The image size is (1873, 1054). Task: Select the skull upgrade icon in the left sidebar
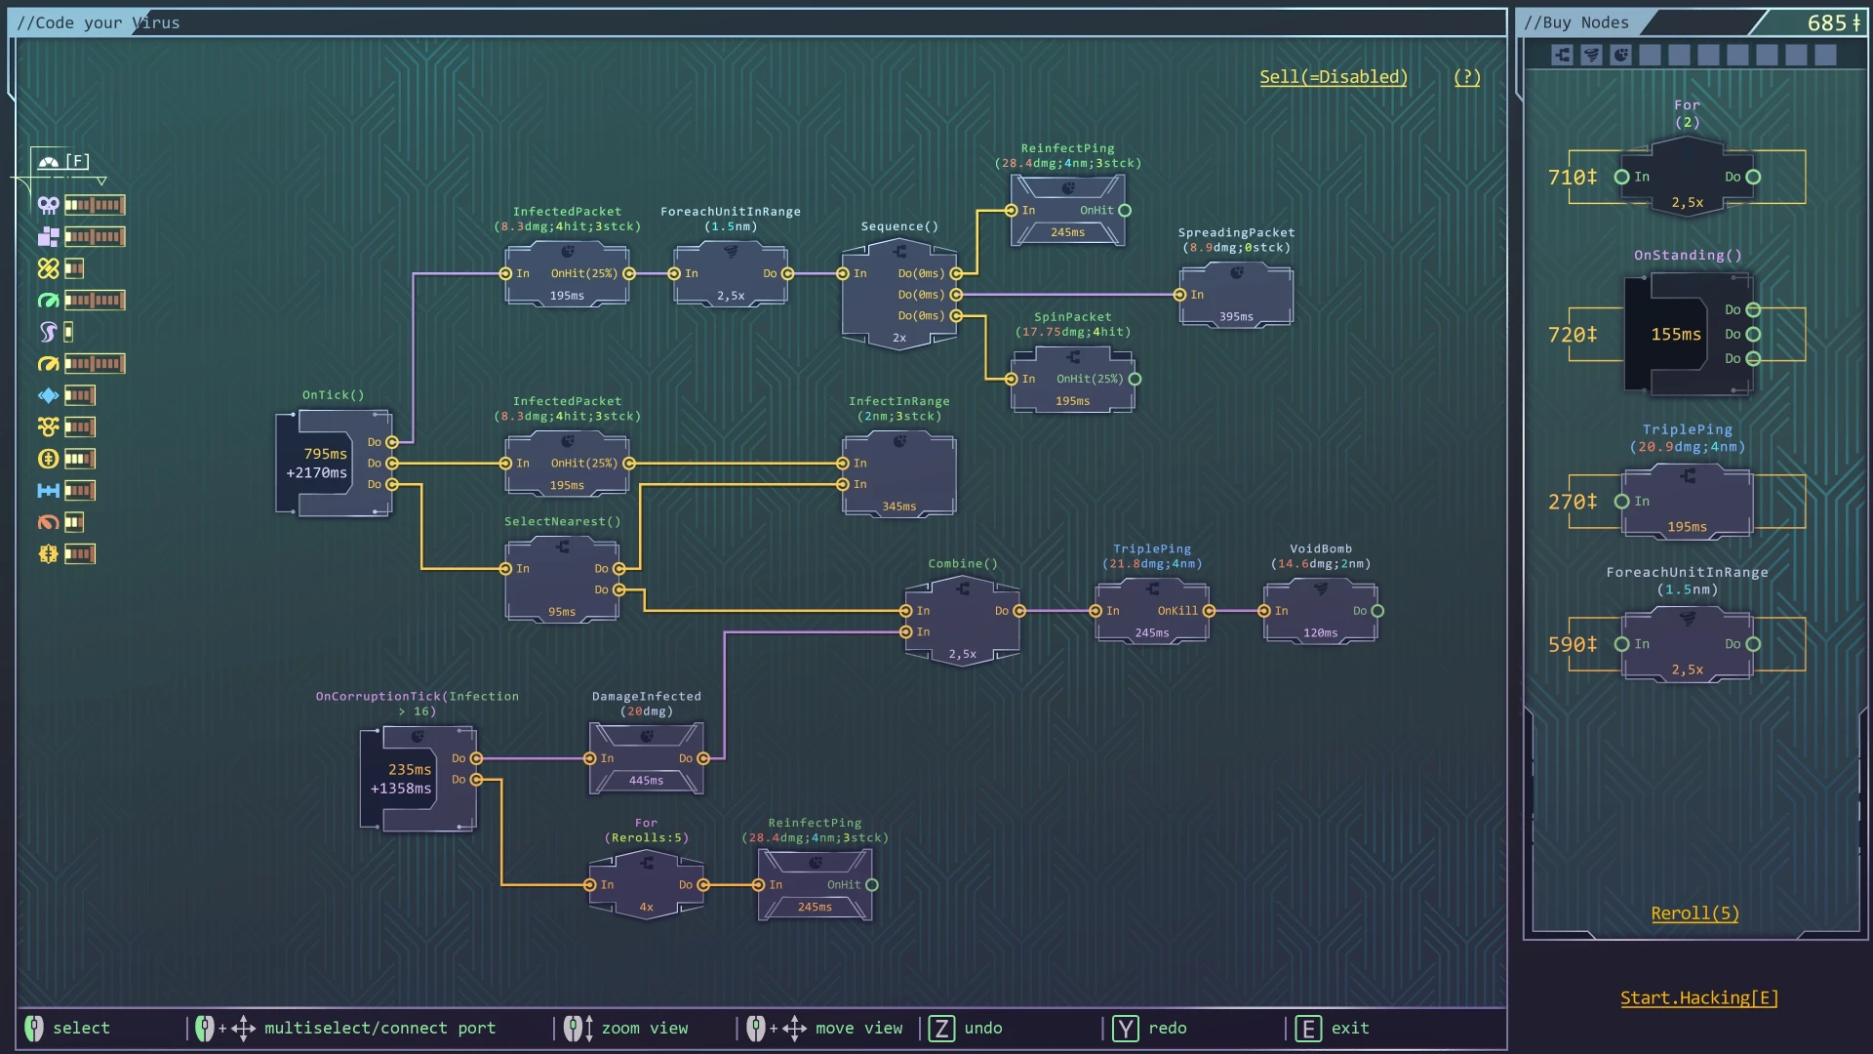[47, 205]
